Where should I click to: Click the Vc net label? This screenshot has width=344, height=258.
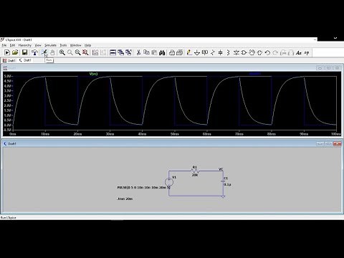(221, 169)
